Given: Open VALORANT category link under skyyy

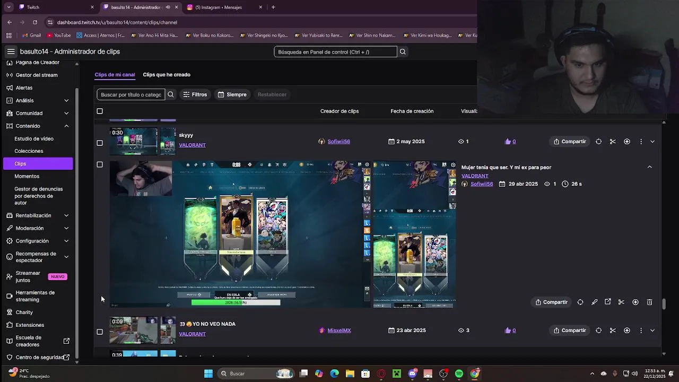Looking at the screenshot, I should pyautogui.click(x=192, y=145).
